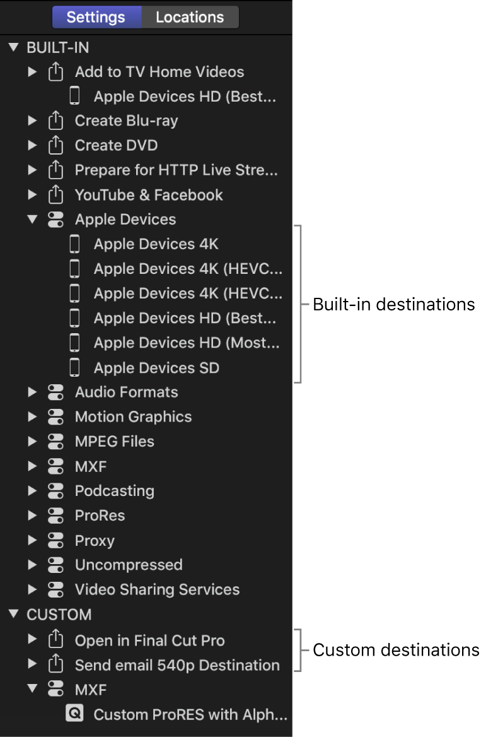Select the MXF group under CUSTOM

coord(91,690)
